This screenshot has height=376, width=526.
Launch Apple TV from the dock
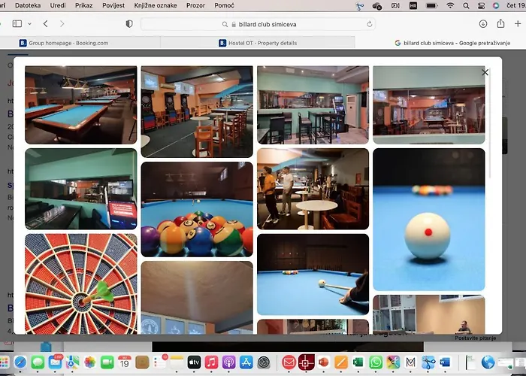click(x=194, y=362)
